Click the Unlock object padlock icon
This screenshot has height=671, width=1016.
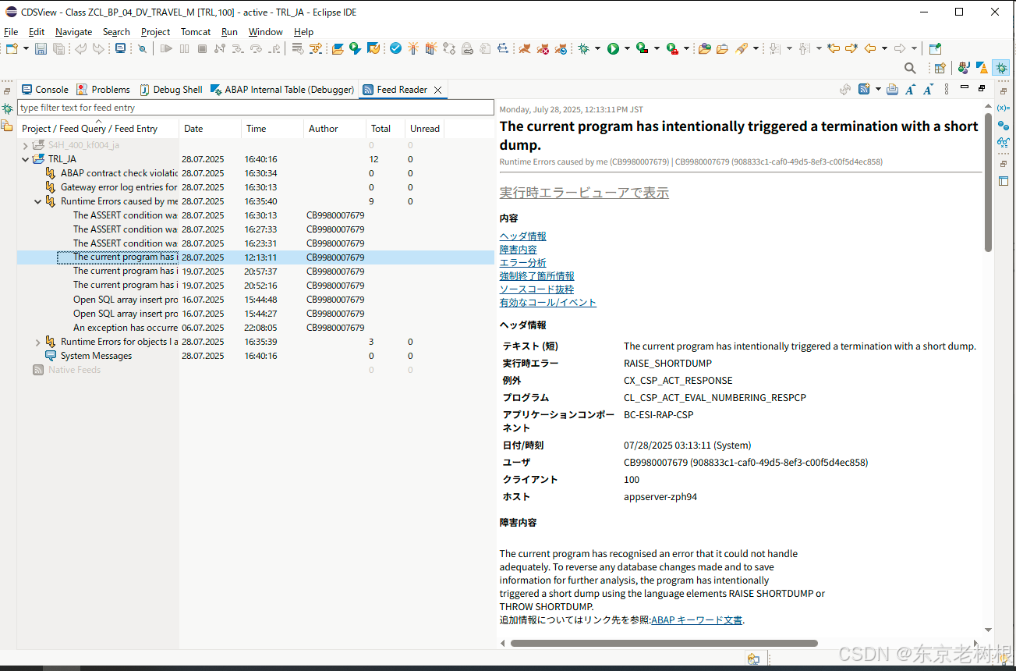click(467, 48)
